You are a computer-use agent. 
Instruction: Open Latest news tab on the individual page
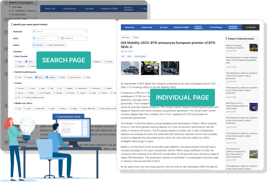click(147, 27)
